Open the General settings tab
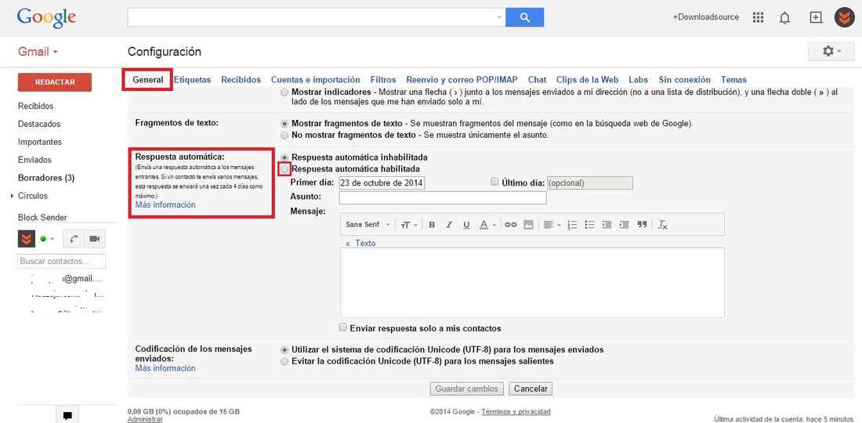The width and height of the screenshot is (862, 423). (x=148, y=80)
